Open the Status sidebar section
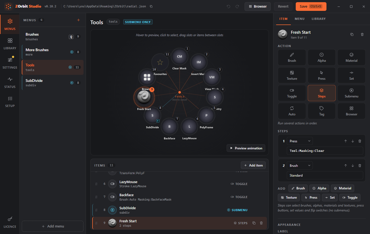Viewport: 370px width, 234px height. [10, 82]
